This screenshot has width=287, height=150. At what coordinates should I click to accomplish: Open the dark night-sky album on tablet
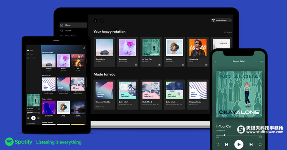point(78,107)
